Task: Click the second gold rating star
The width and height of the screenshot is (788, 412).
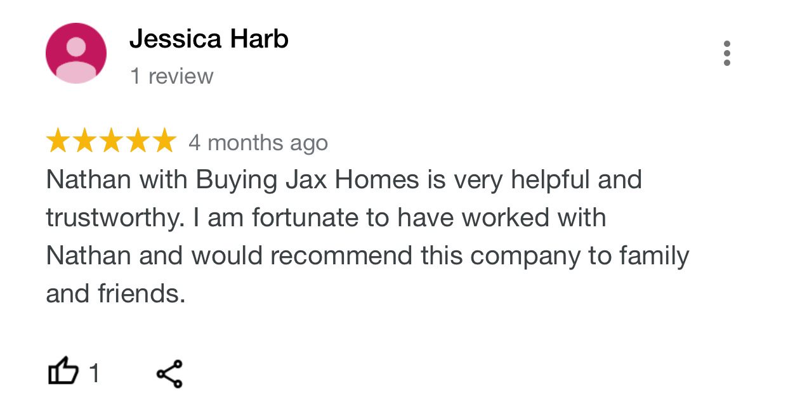Action: (84, 141)
